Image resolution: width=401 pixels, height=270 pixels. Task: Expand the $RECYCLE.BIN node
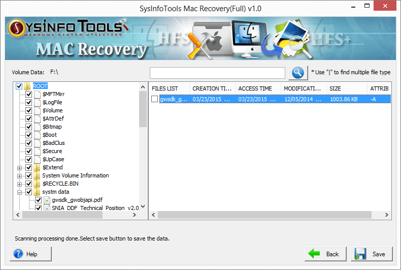tap(19, 184)
